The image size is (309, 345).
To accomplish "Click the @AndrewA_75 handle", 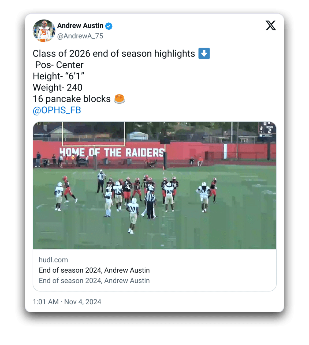I will click(x=80, y=36).
